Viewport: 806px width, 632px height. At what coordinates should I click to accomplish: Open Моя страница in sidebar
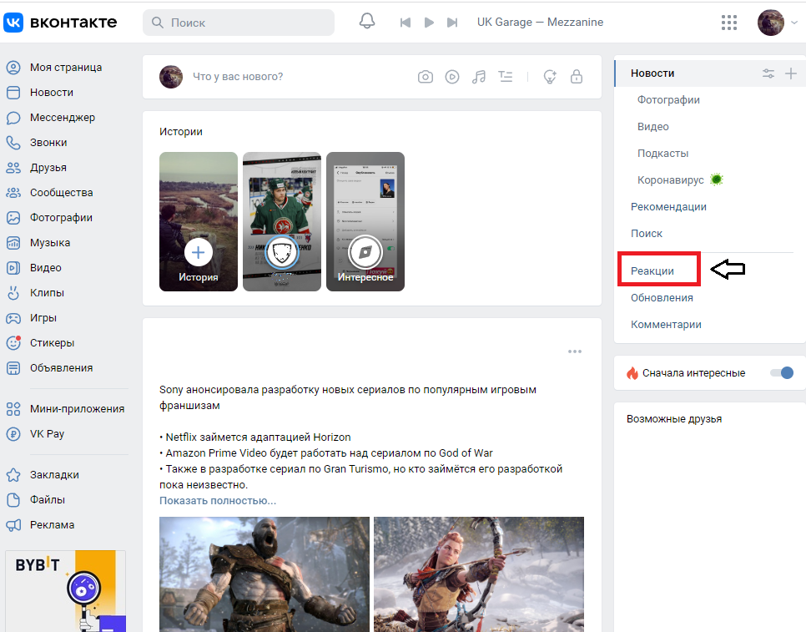click(x=66, y=68)
